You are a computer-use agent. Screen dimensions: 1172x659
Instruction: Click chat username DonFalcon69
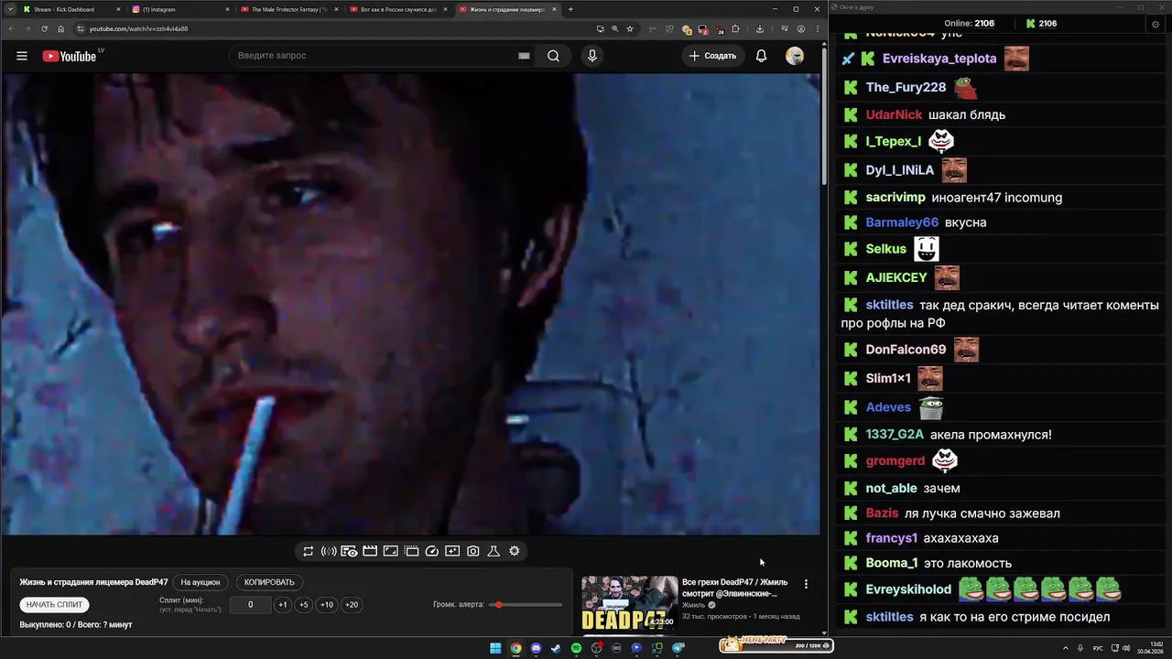pyautogui.click(x=906, y=350)
